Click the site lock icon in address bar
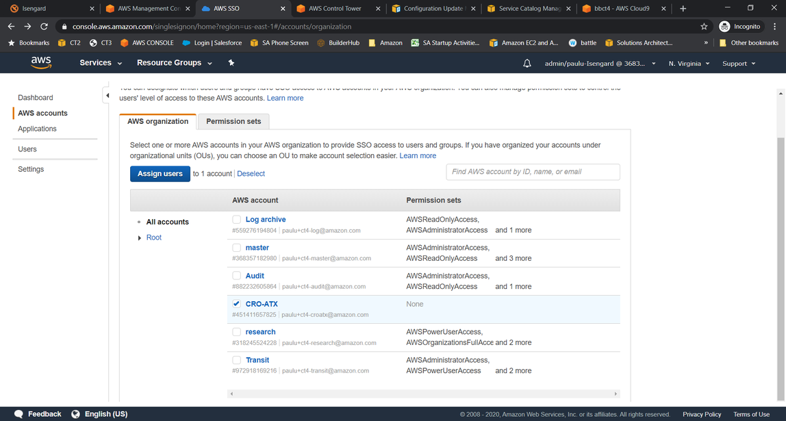This screenshot has width=786, height=421. 64,27
